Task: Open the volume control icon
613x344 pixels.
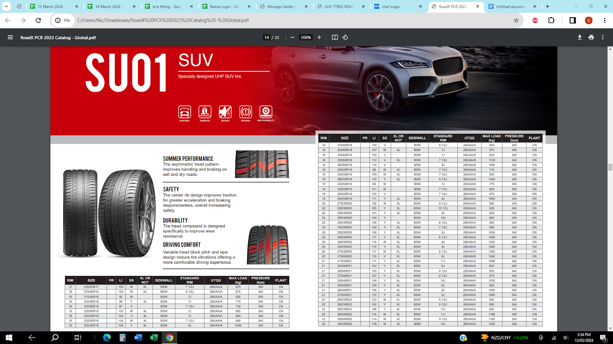Action: pyautogui.click(x=566, y=338)
